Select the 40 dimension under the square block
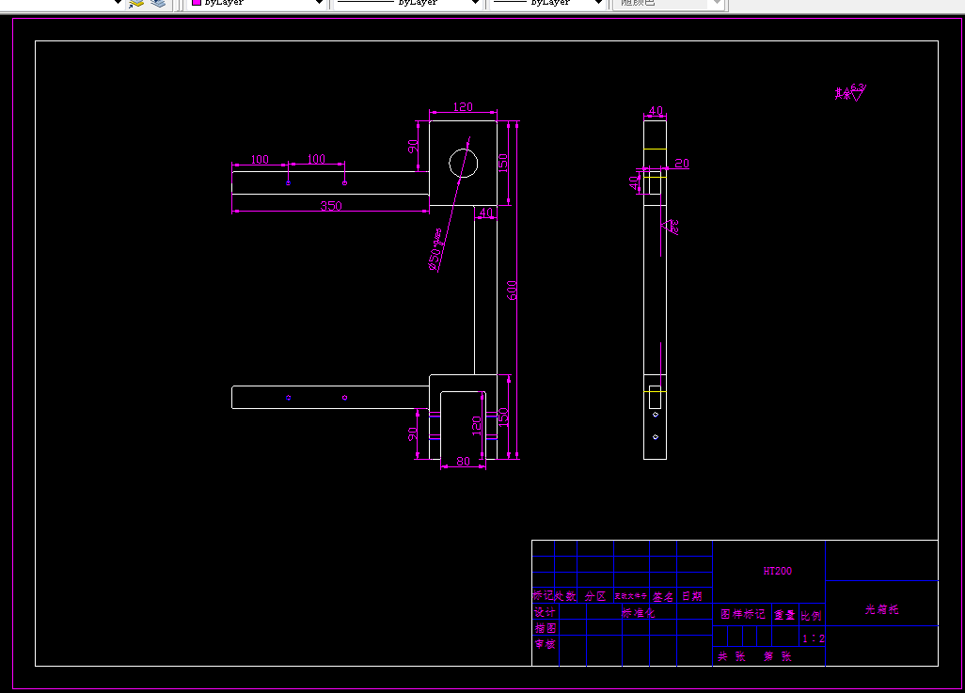965x693 pixels. pos(486,213)
